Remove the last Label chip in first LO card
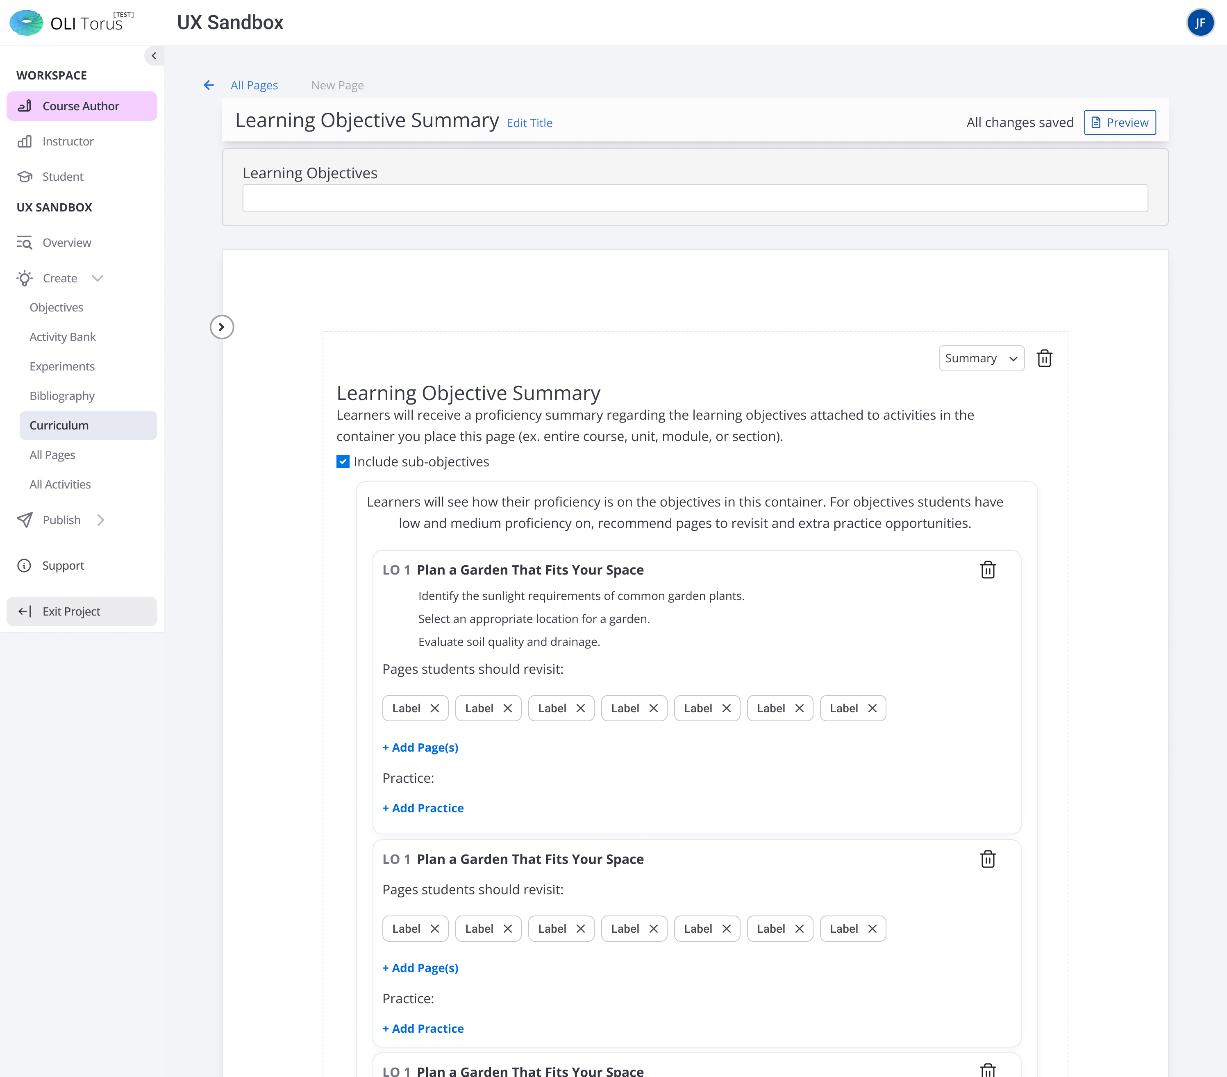This screenshot has height=1077, width=1227. point(872,709)
